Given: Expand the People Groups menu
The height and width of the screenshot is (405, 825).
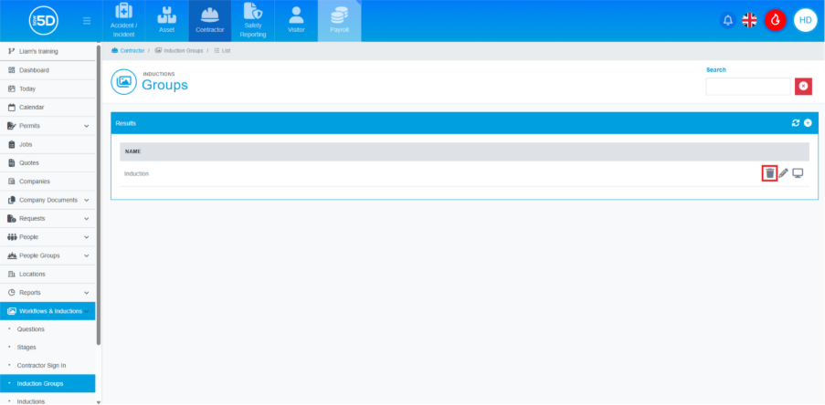Looking at the screenshot, I should [48, 255].
